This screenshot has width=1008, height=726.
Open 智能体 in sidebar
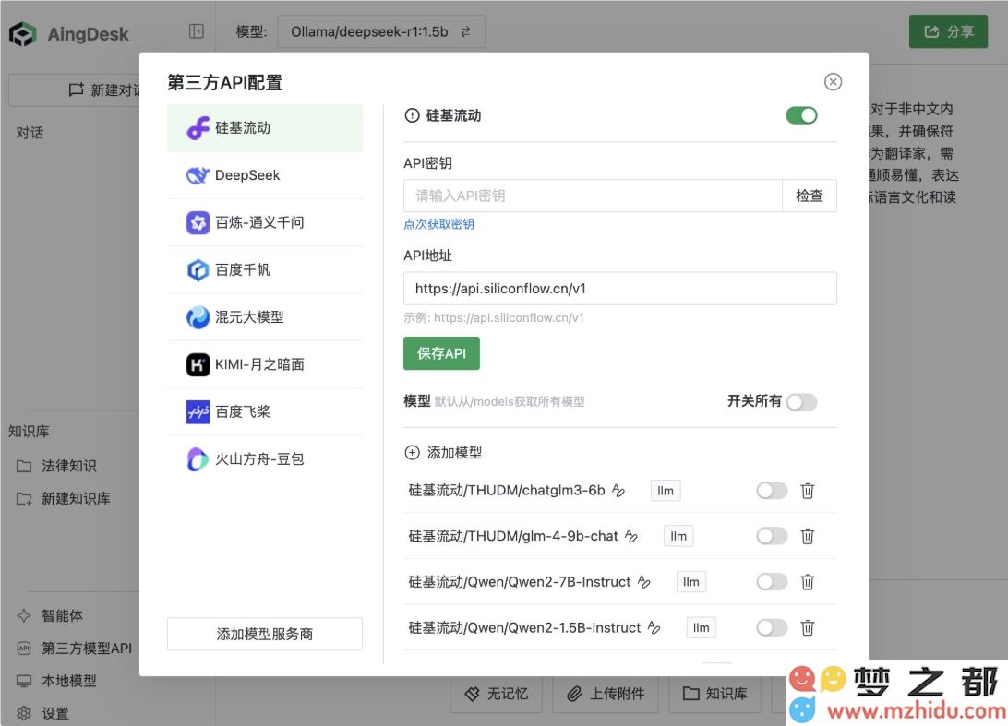[50, 615]
